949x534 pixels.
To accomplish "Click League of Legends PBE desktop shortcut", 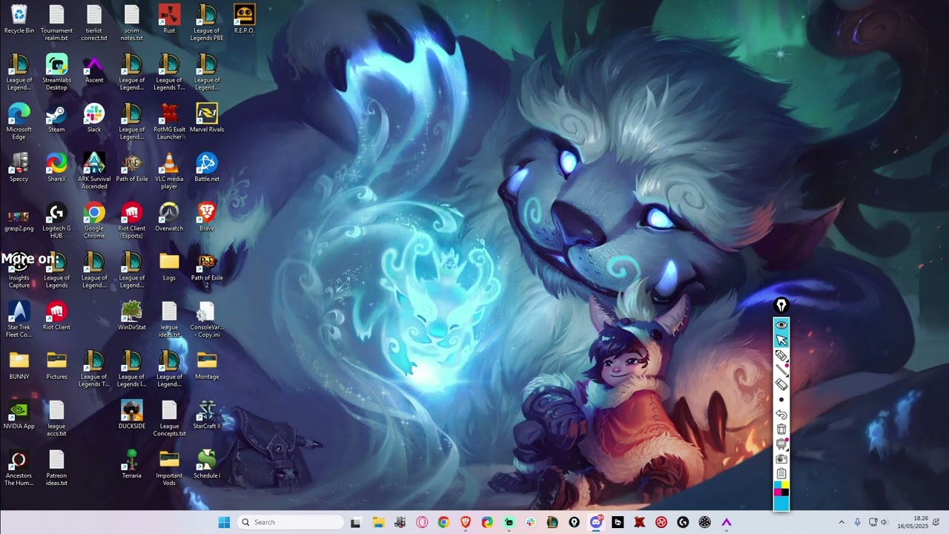I will tap(207, 23).
